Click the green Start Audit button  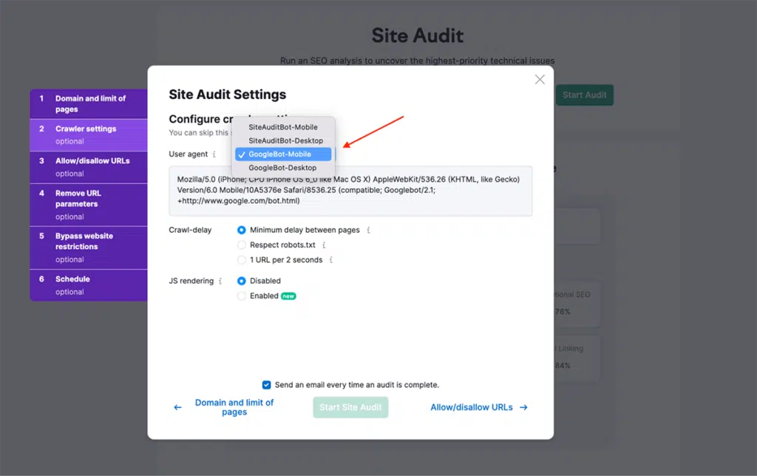pos(584,95)
